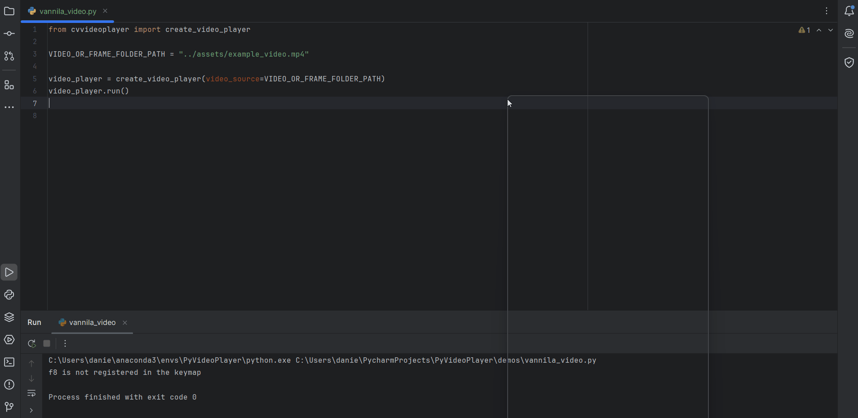Viewport: 858px width, 418px height.
Task: Open the Terminal tool window
Action: pyautogui.click(x=9, y=362)
